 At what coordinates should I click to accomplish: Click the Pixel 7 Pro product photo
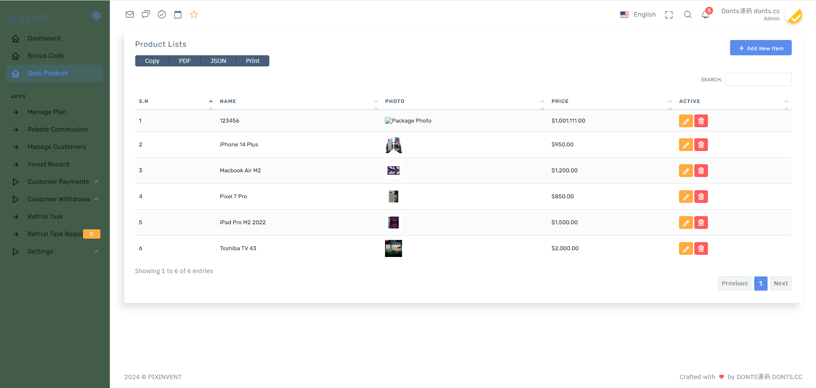tap(394, 197)
